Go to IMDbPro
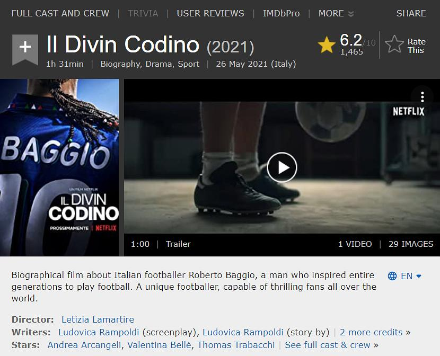The image size is (440, 356). click(x=281, y=13)
